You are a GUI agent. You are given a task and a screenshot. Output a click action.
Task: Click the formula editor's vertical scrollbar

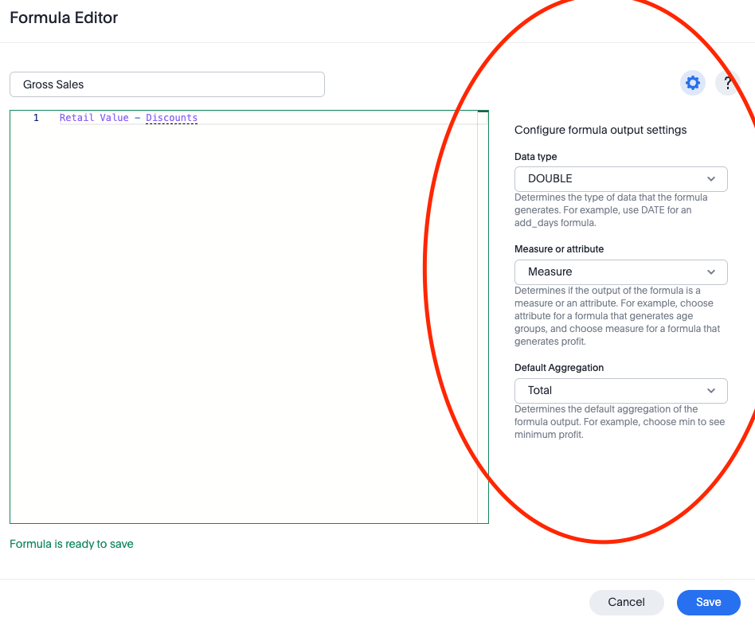(483, 316)
